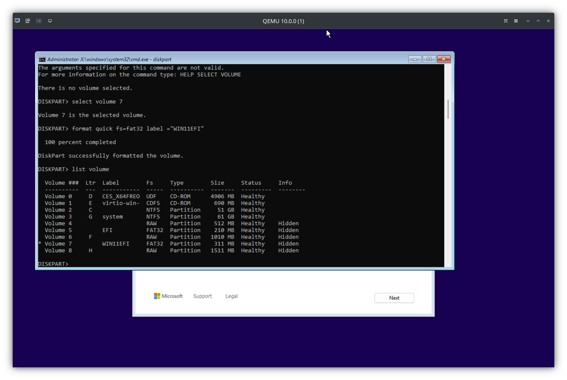
Task: Click the QEMU close icon in the title bar
Action: (x=548, y=21)
